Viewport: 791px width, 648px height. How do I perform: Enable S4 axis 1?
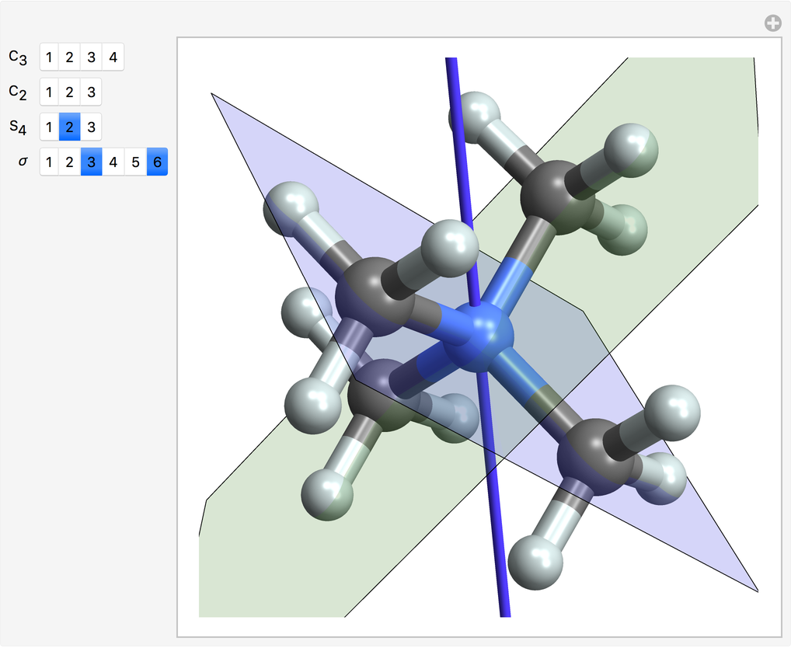(x=49, y=127)
